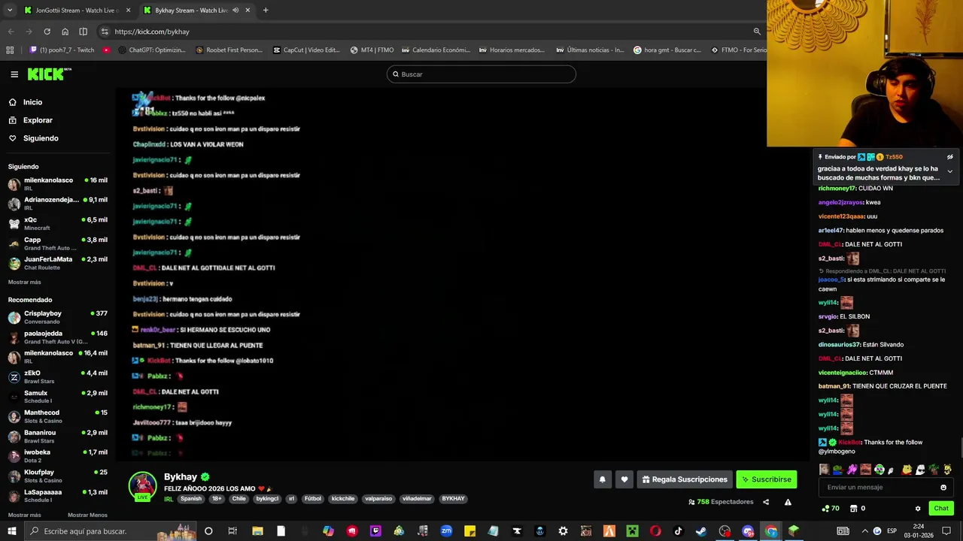Click the browser home button
The height and width of the screenshot is (541, 963).
pyautogui.click(x=65, y=32)
